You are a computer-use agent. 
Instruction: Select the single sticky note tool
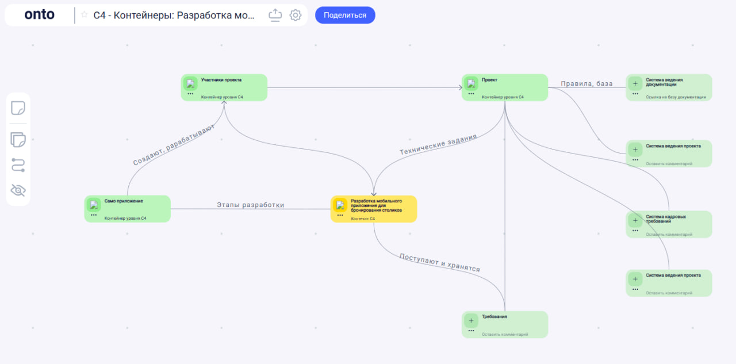pos(18,108)
